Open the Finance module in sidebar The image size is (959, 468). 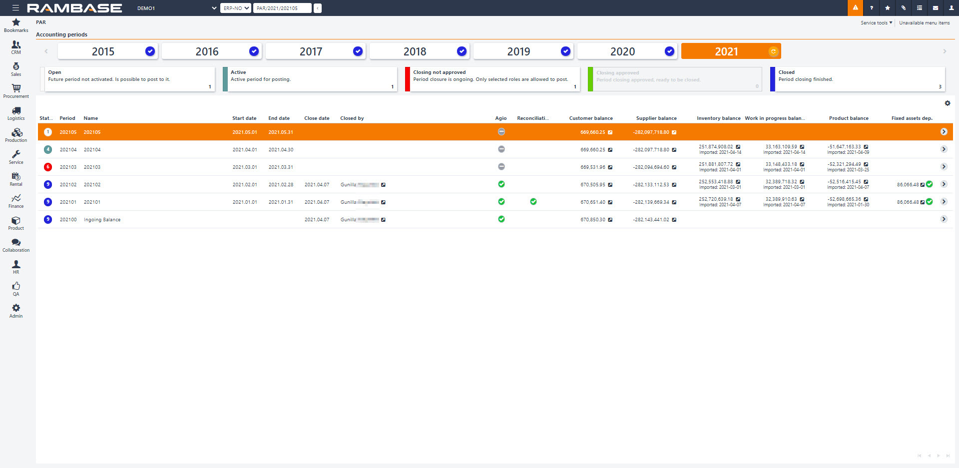pos(16,201)
